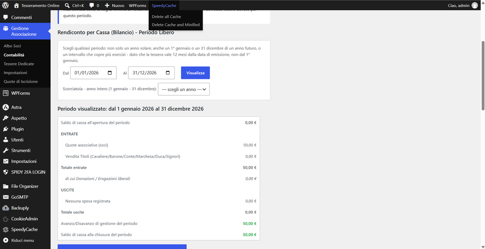
Task: Click the plus icon next to Nuovo
Action: pos(107,5)
